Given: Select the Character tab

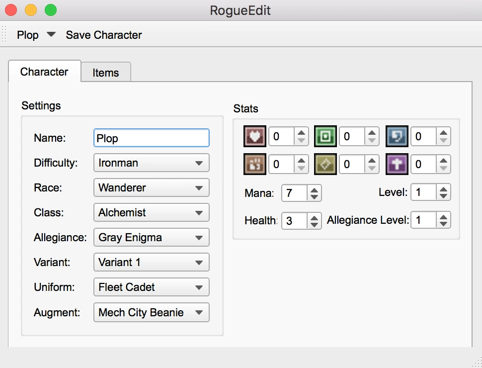Looking at the screenshot, I should (44, 72).
